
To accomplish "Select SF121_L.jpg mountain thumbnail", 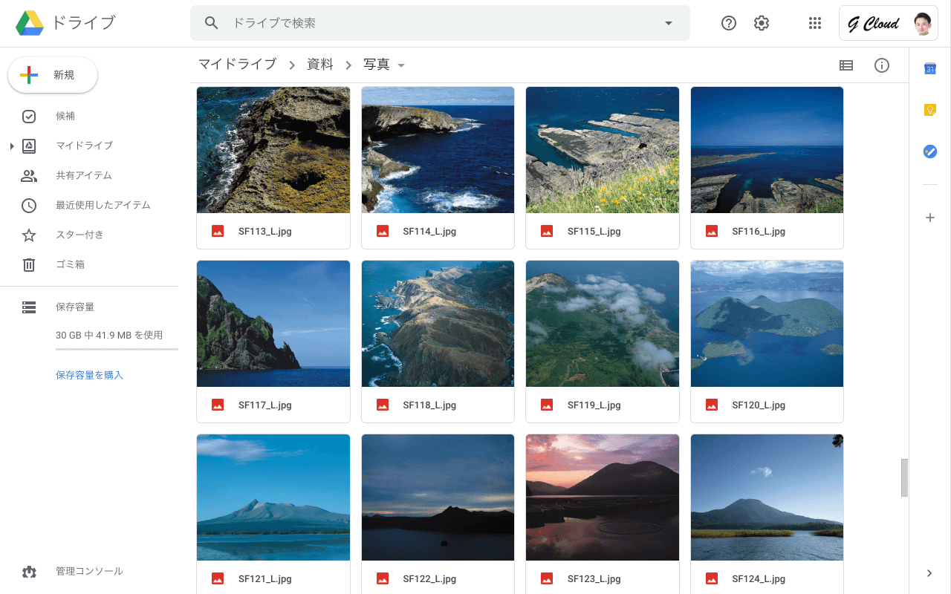I will 273,497.
